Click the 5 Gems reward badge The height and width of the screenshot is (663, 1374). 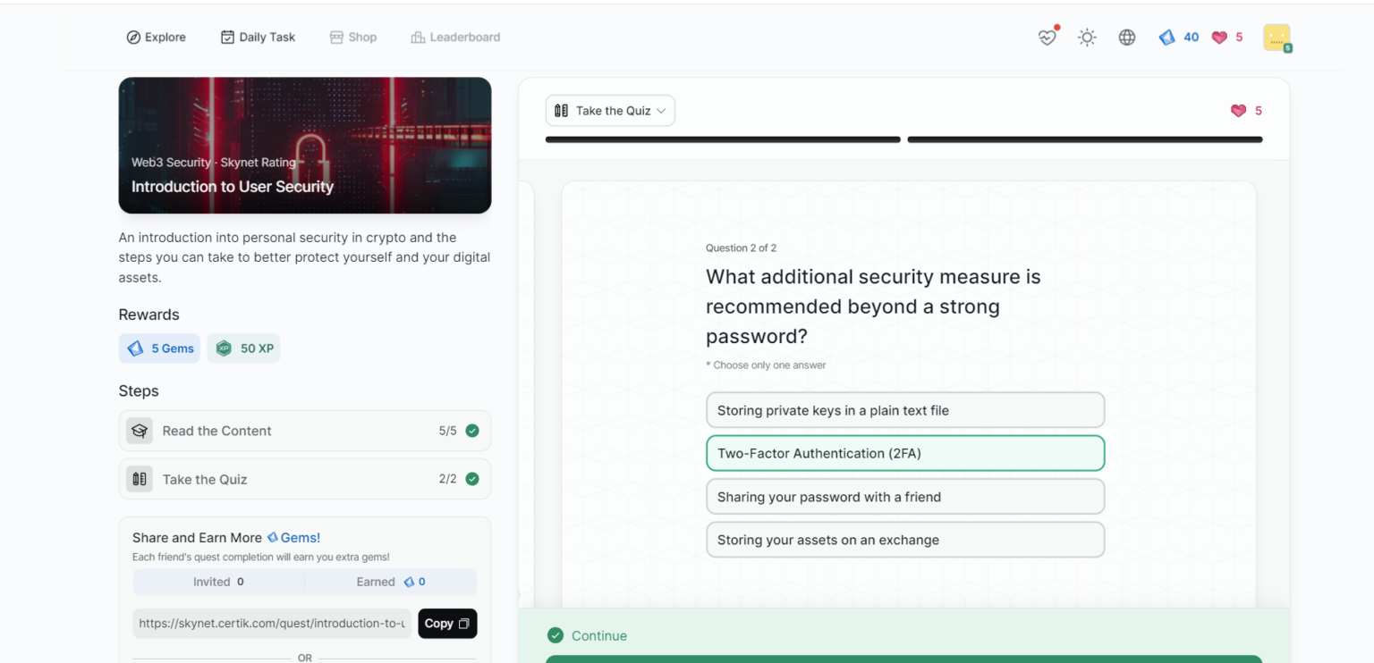pos(160,348)
